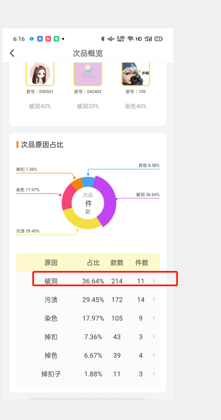Open product thumbnail with style number 109

pyautogui.click(x=135, y=74)
